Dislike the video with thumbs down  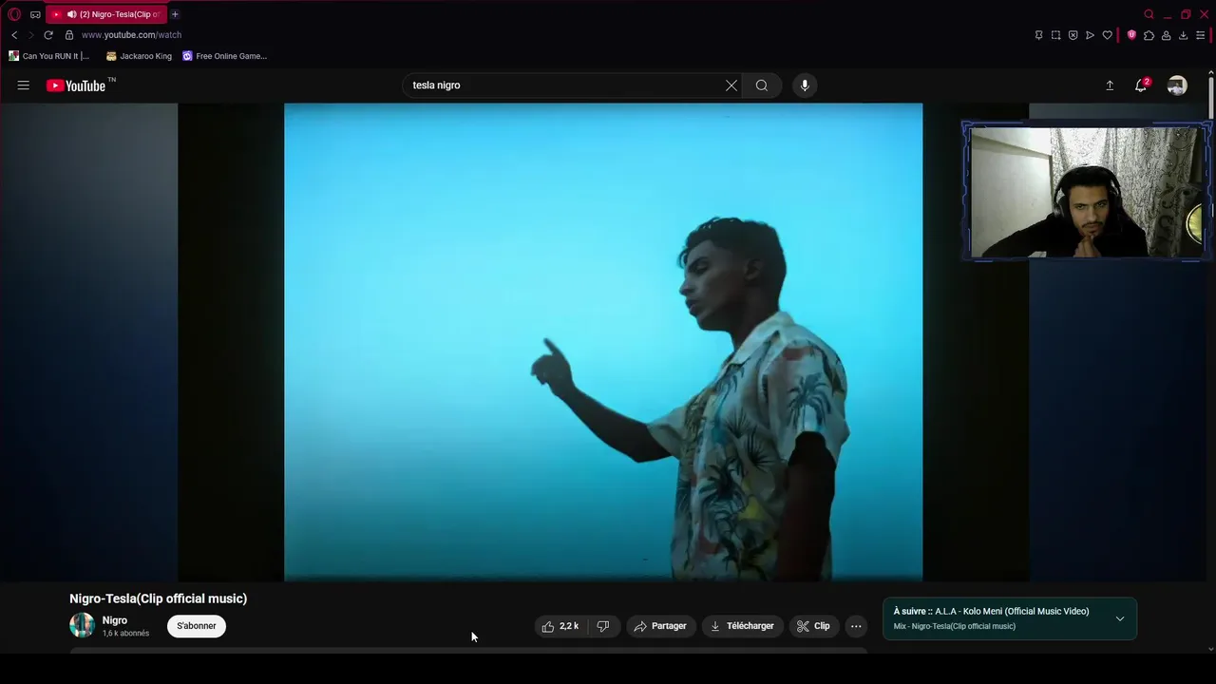click(603, 626)
